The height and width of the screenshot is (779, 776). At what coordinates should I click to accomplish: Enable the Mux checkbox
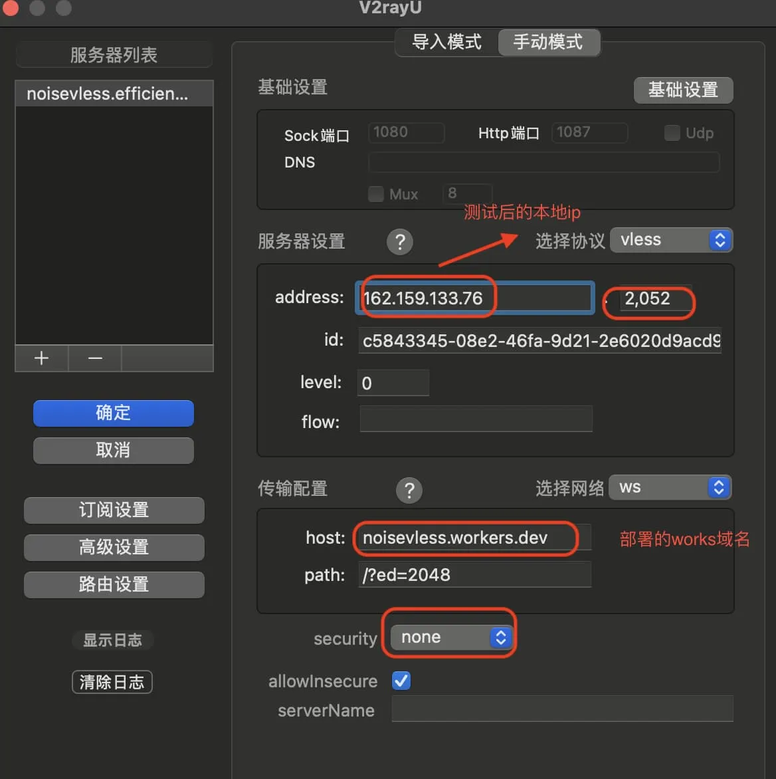tap(376, 194)
